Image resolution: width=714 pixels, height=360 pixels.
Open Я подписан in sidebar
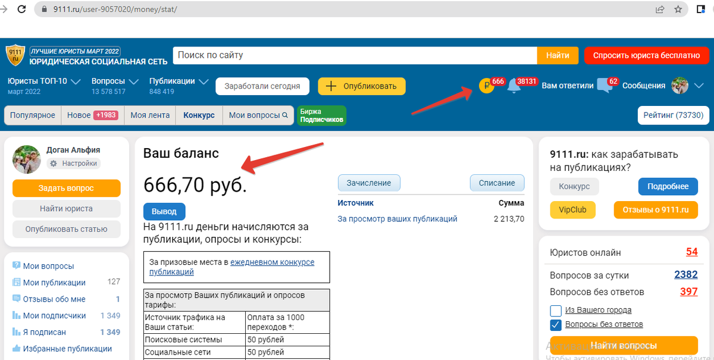[x=45, y=332]
